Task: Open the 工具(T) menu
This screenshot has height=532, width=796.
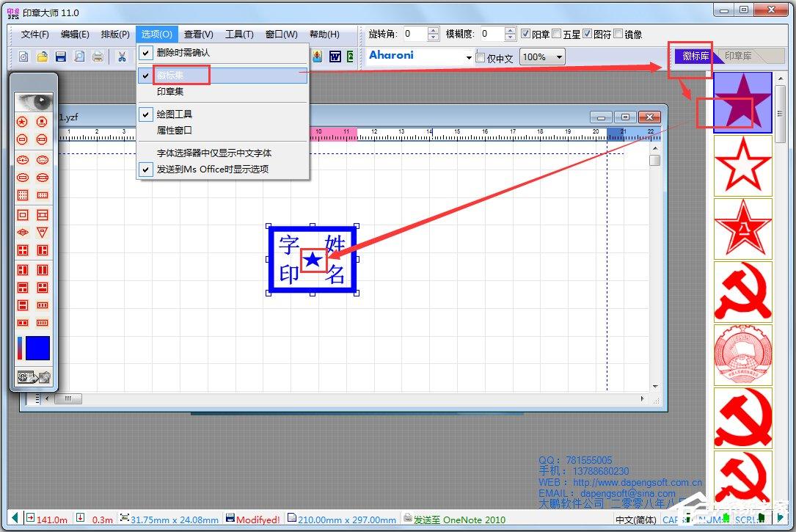Action: pos(240,34)
